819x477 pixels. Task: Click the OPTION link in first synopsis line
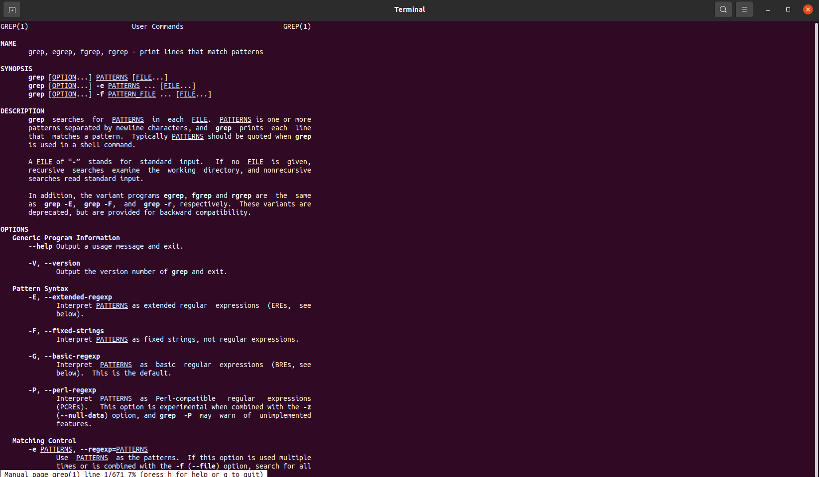point(63,77)
